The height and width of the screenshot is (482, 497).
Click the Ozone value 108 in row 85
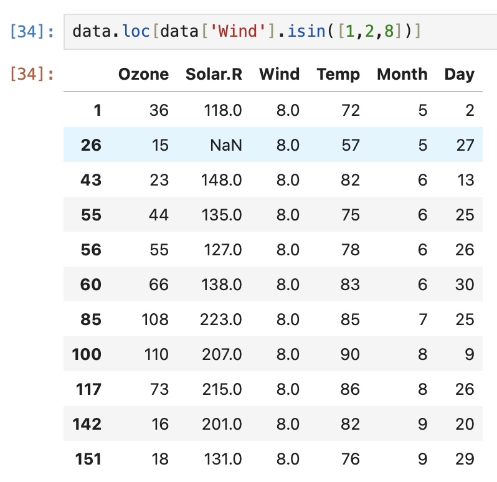(x=155, y=319)
